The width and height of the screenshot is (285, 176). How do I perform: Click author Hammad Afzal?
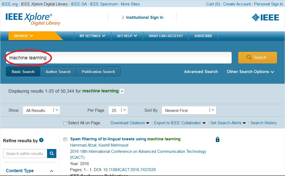pos(83,145)
